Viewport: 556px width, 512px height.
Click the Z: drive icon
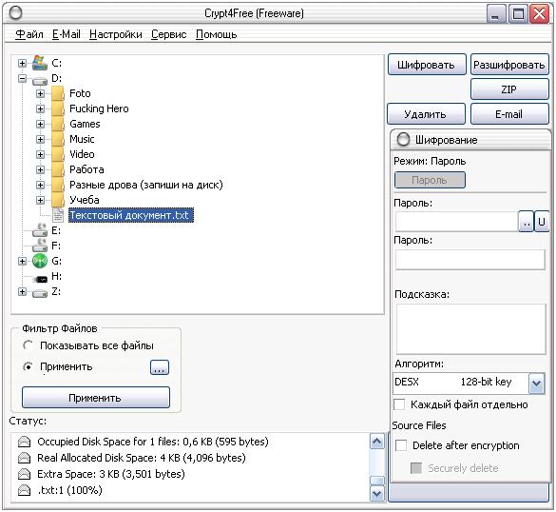39,293
